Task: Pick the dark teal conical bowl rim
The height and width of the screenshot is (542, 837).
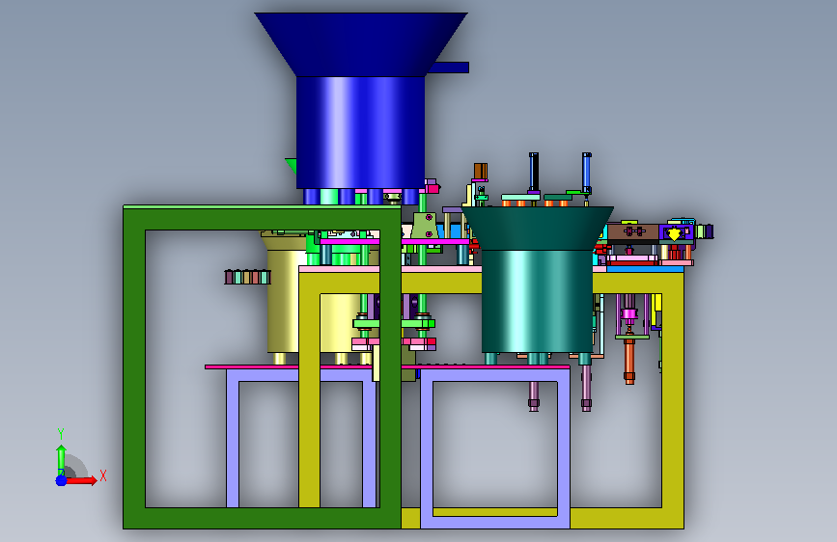Action: 537,229
